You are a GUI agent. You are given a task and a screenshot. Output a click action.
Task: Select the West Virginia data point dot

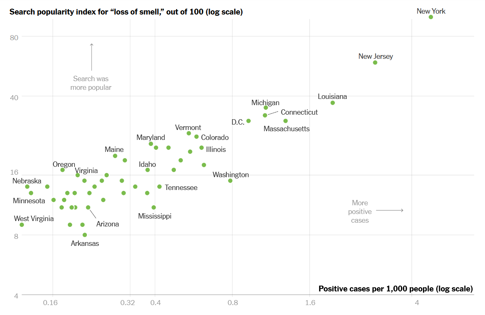click(22, 225)
